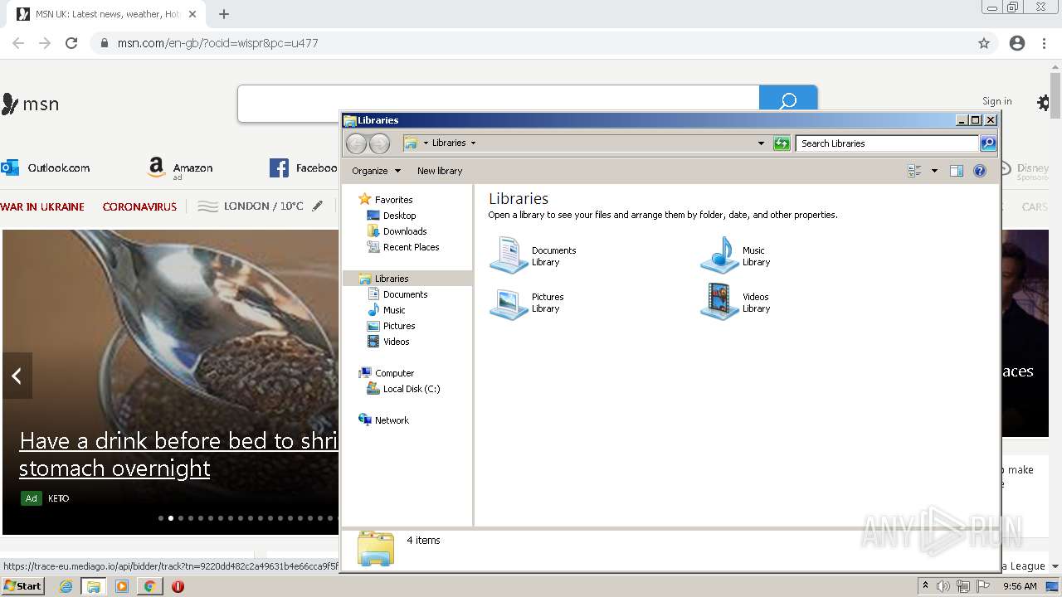
Task: Open Explorer help question mark
Action: (x=980, y=171)
